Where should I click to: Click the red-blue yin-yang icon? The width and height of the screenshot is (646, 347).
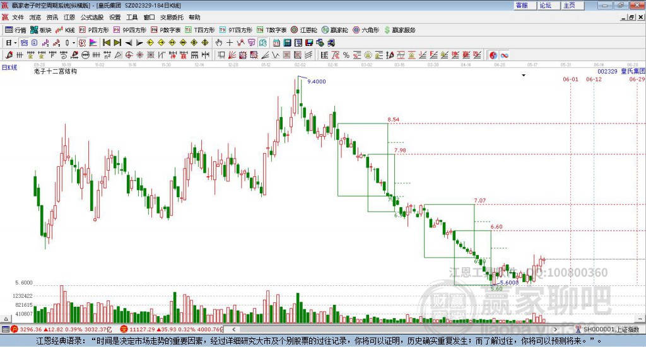[x=493, y=55]
